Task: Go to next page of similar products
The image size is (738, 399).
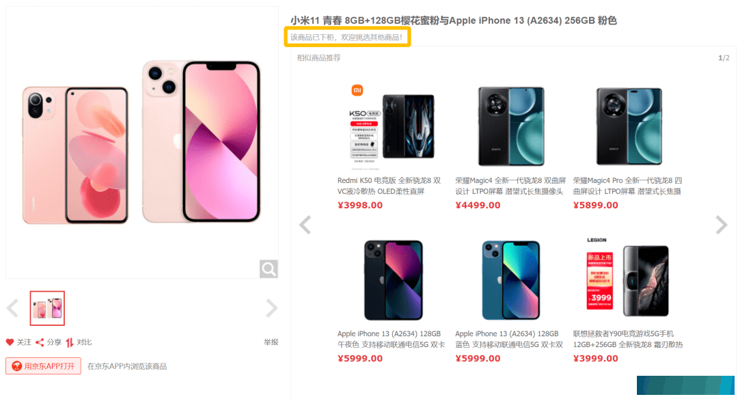Action: pyautogui.click(x=721, y=224)
